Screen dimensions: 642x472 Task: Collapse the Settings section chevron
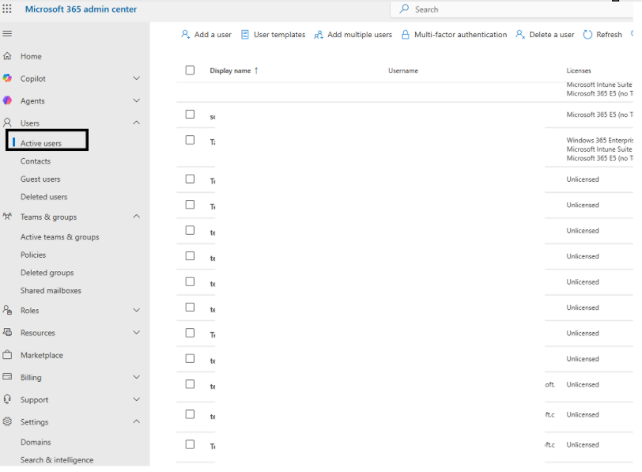click(137, 421)
